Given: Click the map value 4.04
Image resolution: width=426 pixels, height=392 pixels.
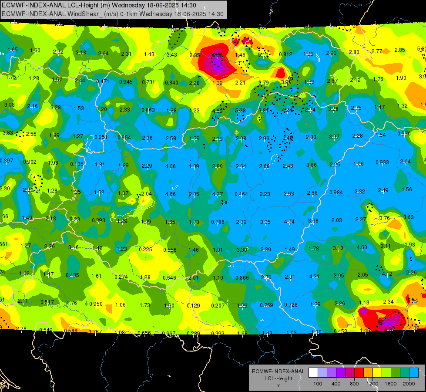Looking at the screenshot, I should pos(289,221).
